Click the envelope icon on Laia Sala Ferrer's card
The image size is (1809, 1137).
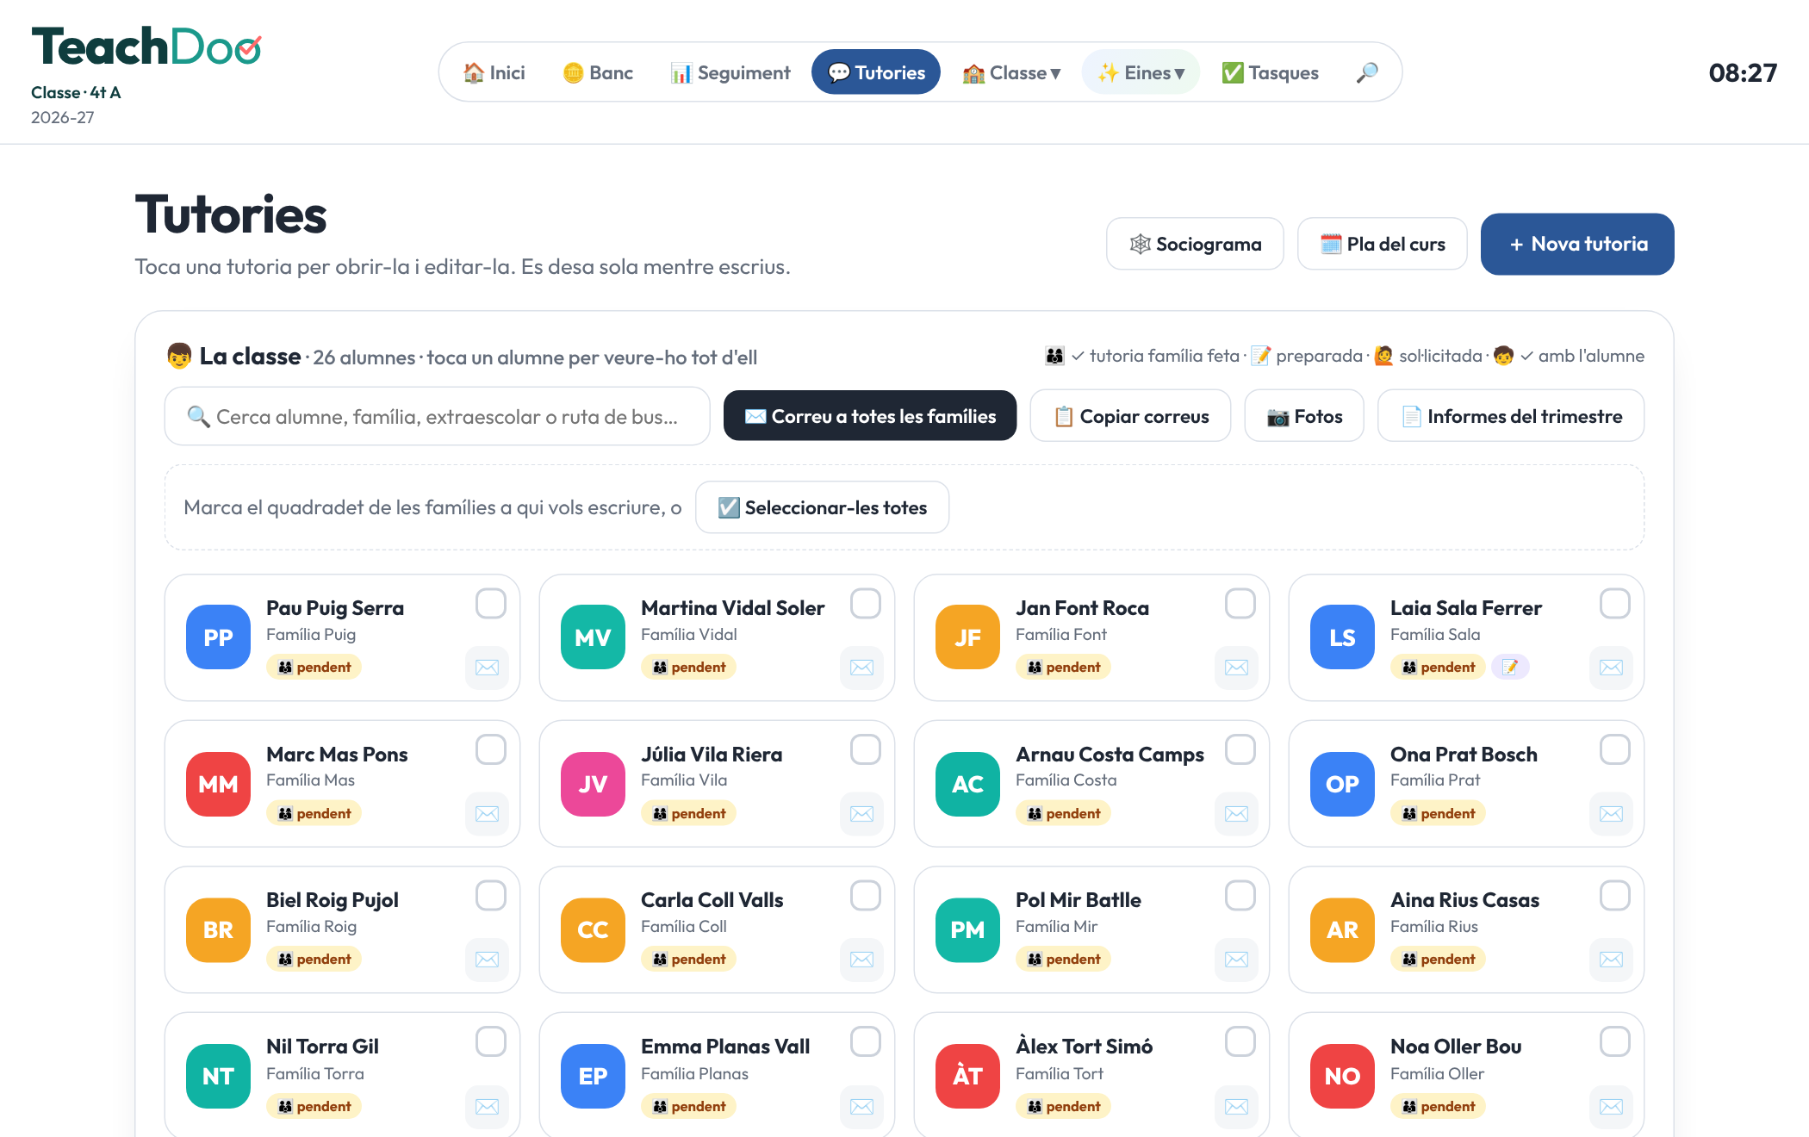pyautogui.click(x=1611, y=668)
